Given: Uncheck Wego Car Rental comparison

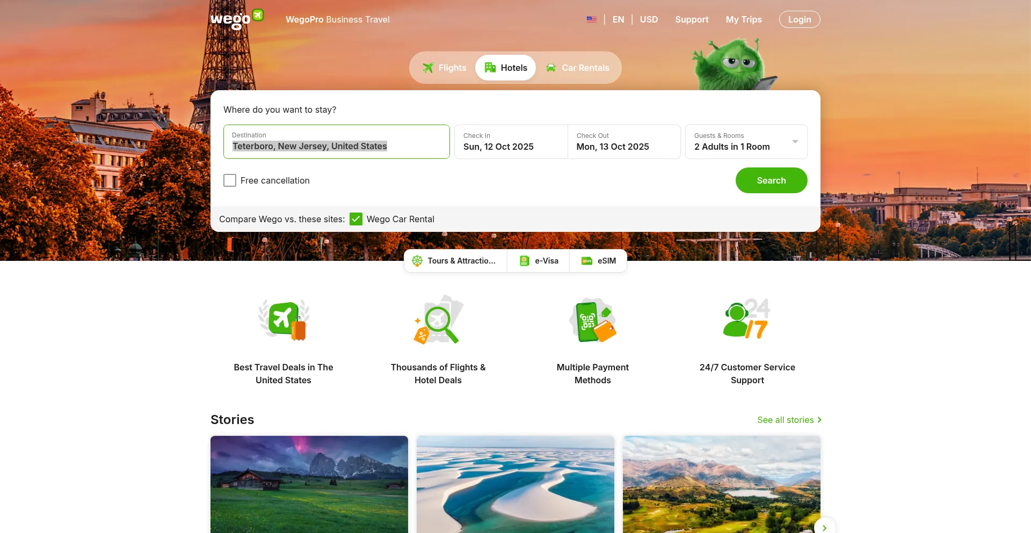Looking at the screenshot, I should point(356,219).
